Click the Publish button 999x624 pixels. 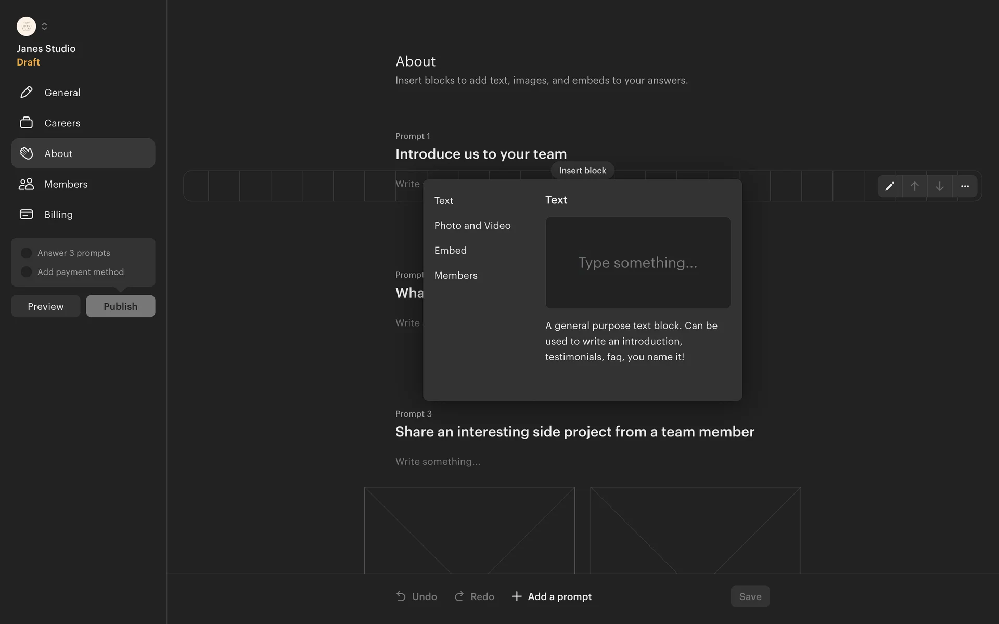pyautogui.click(x=120, y=306)
